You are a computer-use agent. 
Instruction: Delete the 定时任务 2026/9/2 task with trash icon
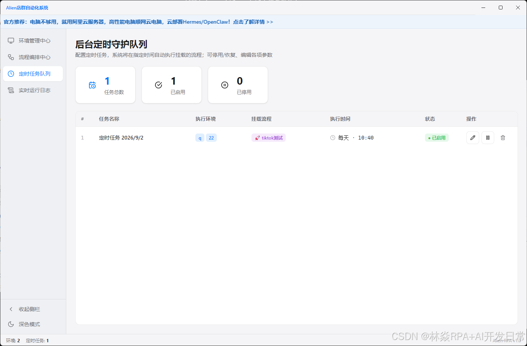[503, 138]
